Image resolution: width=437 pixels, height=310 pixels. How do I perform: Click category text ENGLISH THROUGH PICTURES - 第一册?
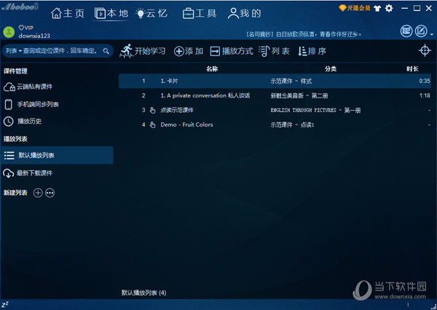(315, 111)
